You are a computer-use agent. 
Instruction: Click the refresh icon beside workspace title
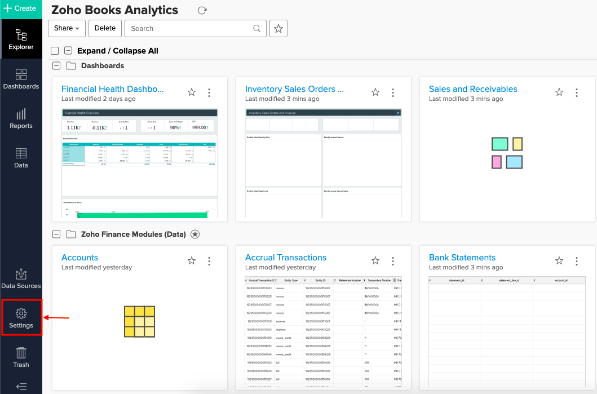pyautogui.click(x=202, y=11)
